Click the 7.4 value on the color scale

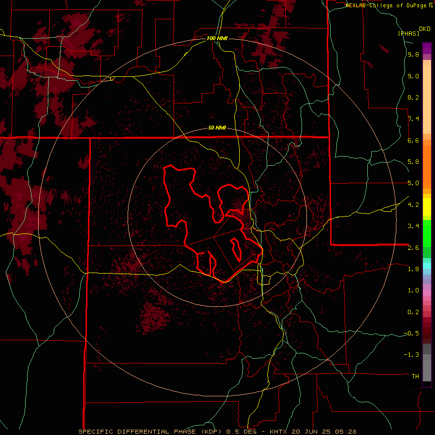click(413, 119)
